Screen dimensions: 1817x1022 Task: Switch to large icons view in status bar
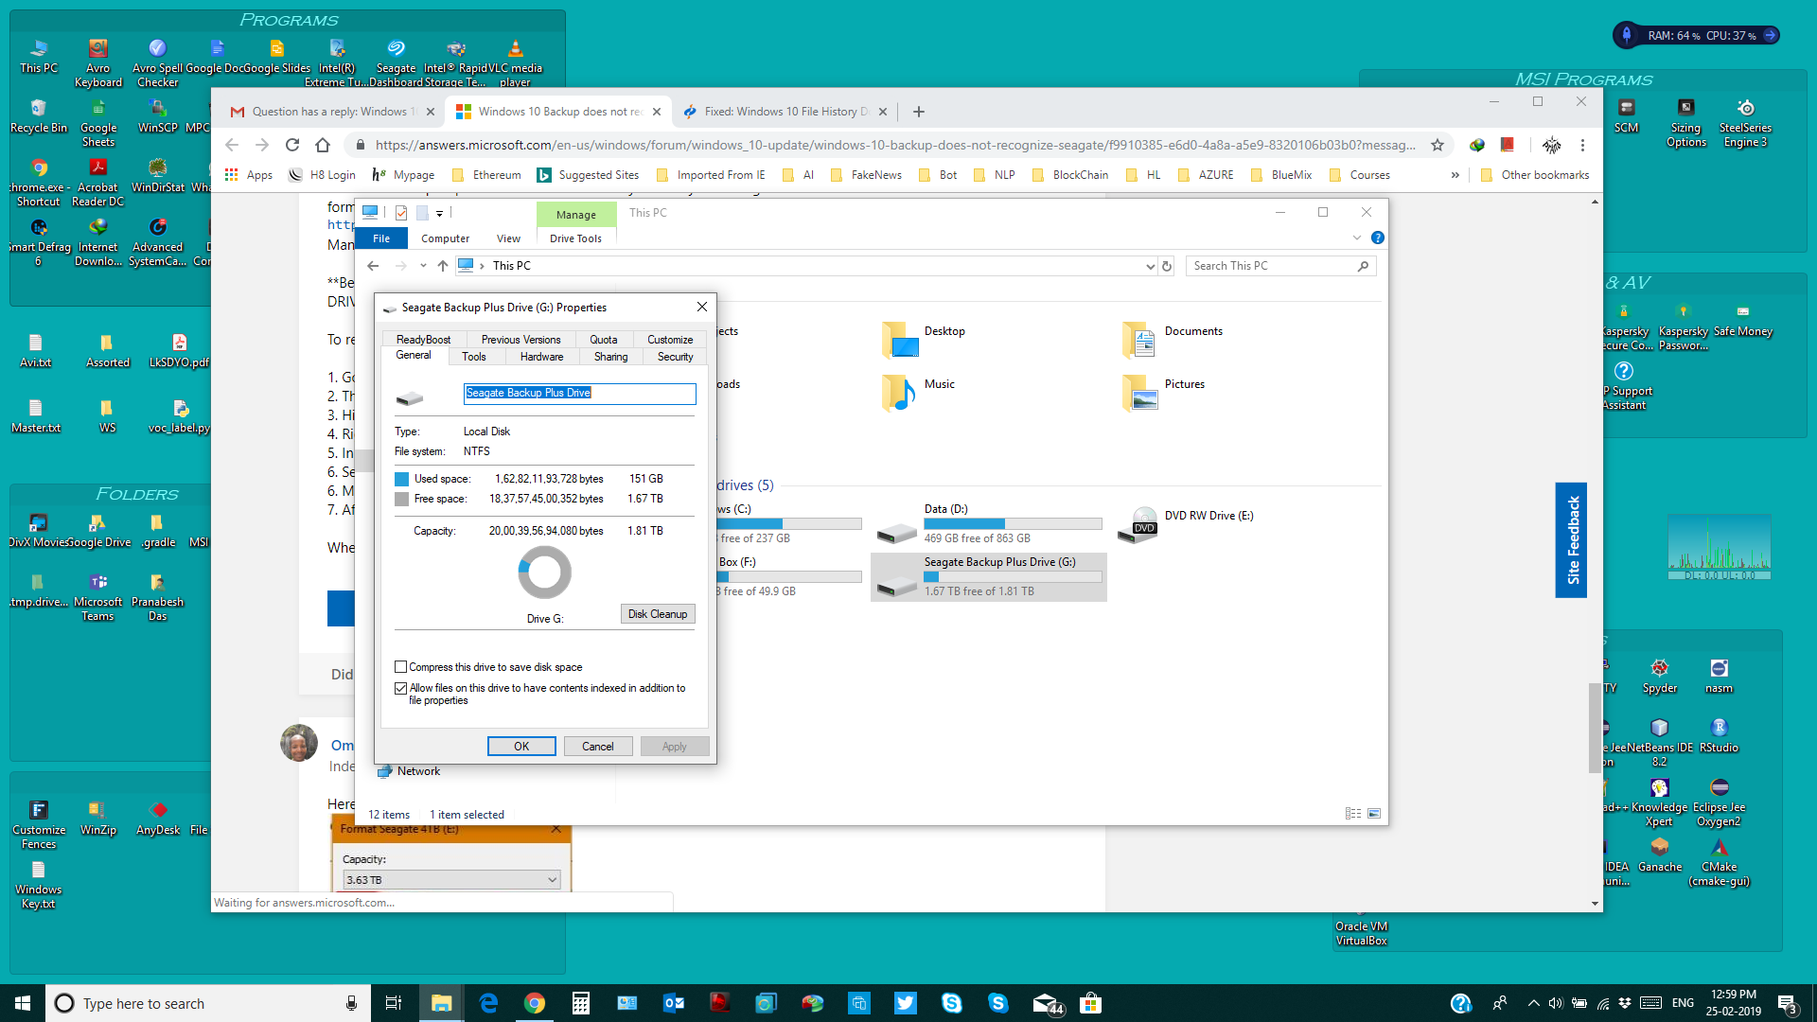1374,814
